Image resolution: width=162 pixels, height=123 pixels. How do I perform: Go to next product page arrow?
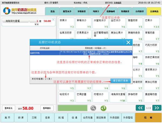pos(157,108)
